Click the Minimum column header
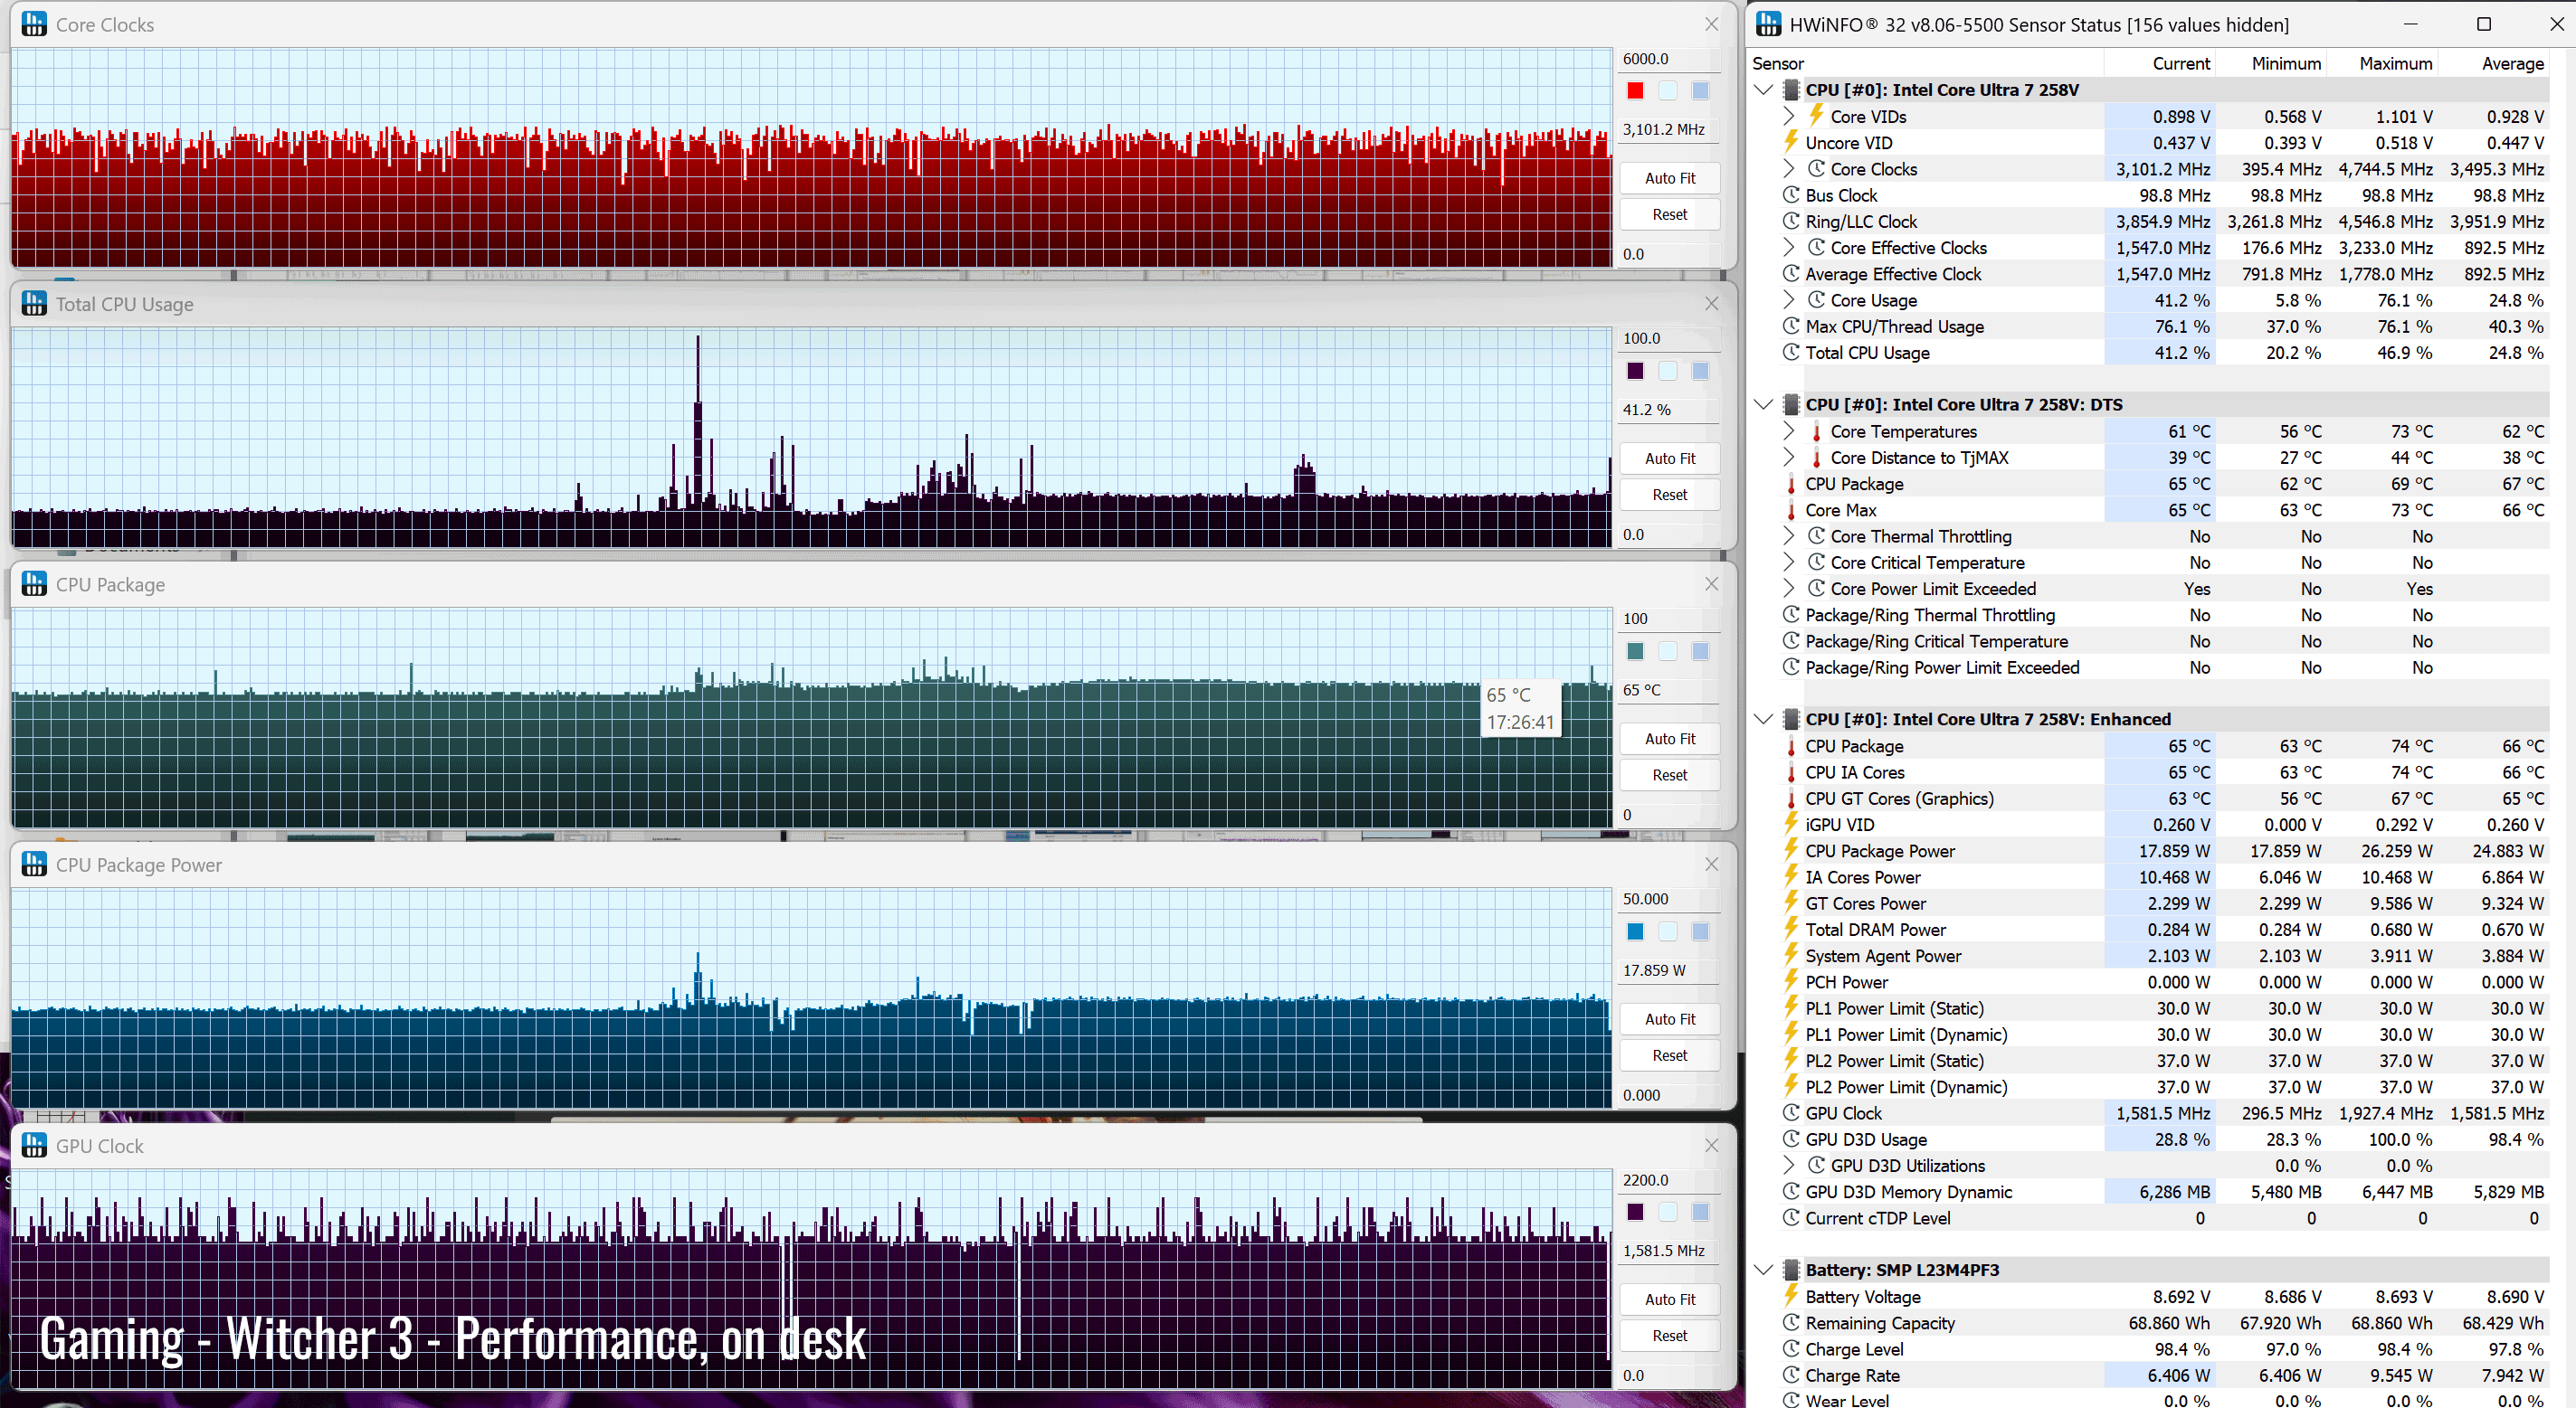The image size is (2576, 1408). [2271, 63]
